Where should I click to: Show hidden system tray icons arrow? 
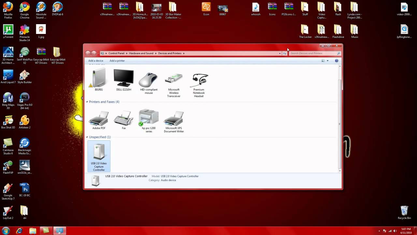380,231
